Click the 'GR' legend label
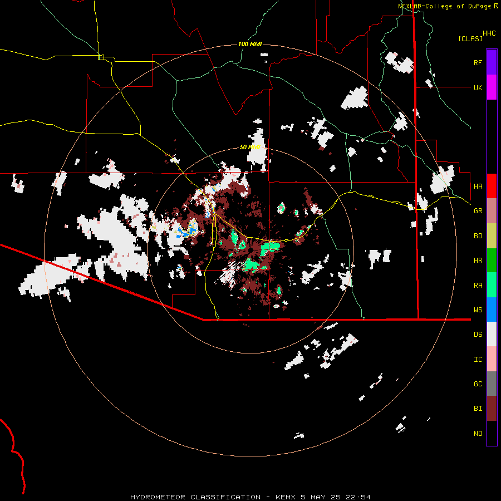The image size is (501, 501). tap(478, 211)
